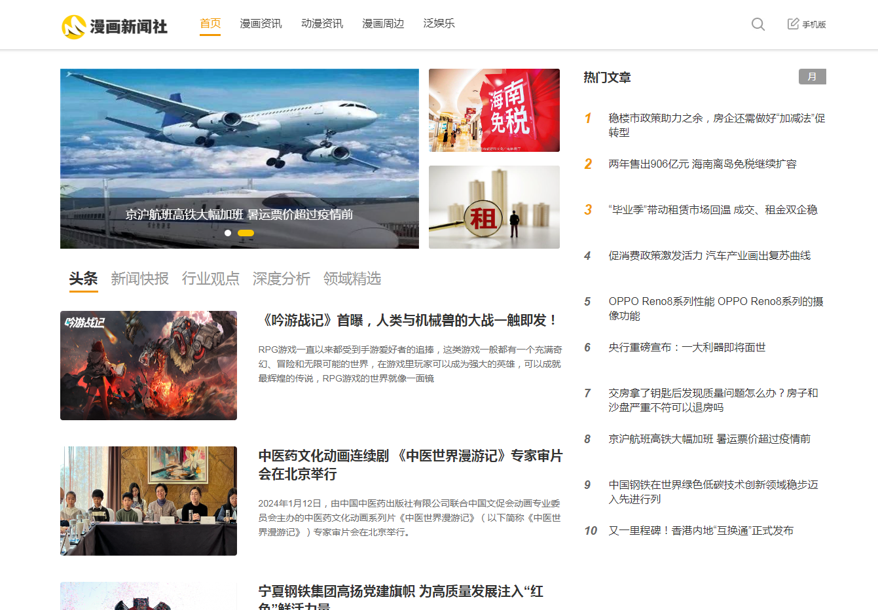Toggle the 月 hot articles filter

pos(813,77)
